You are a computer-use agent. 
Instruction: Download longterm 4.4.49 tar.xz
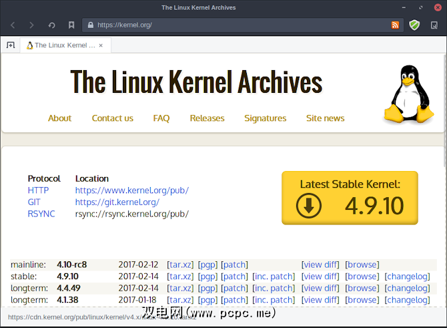(x=180, y=288)
